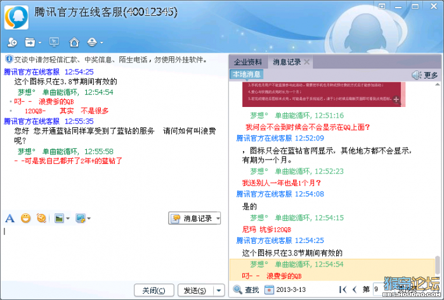
Task: Click sender name 腾讯官方在线客服 12:55:35
Action: [x=48, y=122]
